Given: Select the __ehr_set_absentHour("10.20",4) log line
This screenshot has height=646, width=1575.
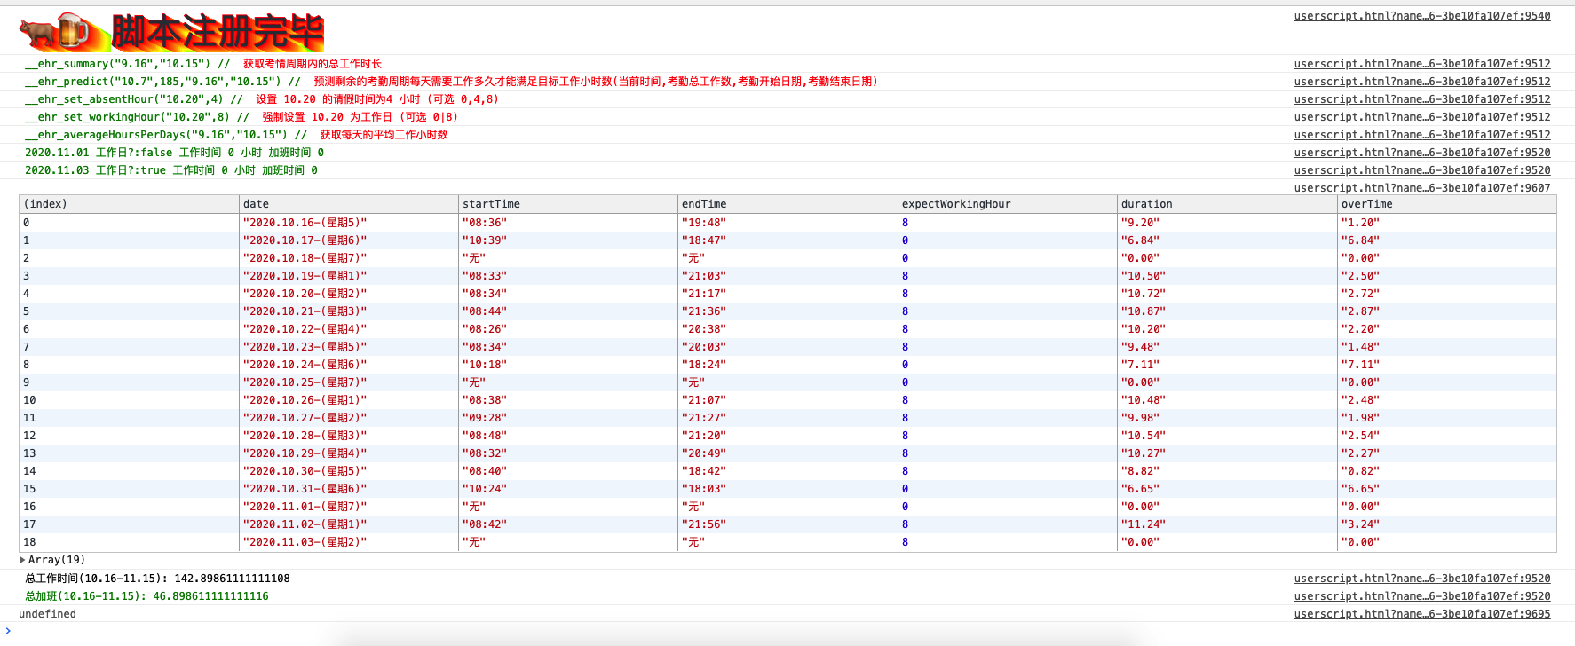Looking at the screenshot, I should click(262, 99).
